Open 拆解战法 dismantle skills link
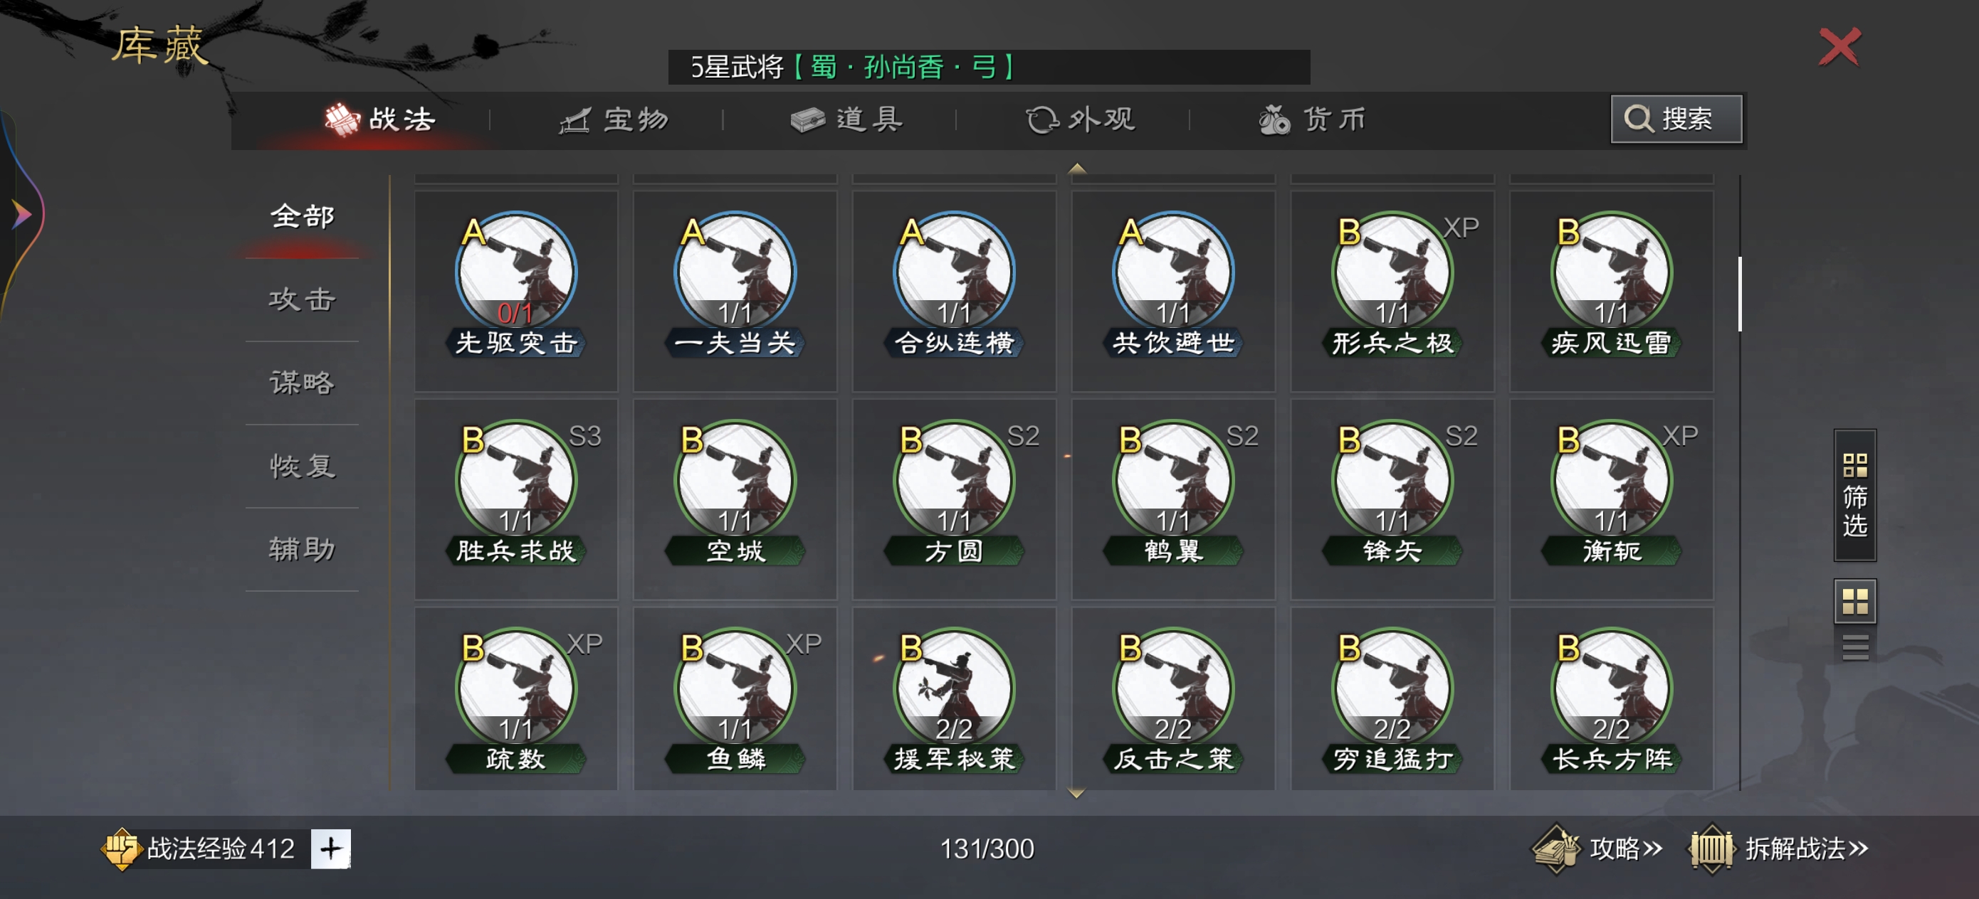 [1778, 849]
